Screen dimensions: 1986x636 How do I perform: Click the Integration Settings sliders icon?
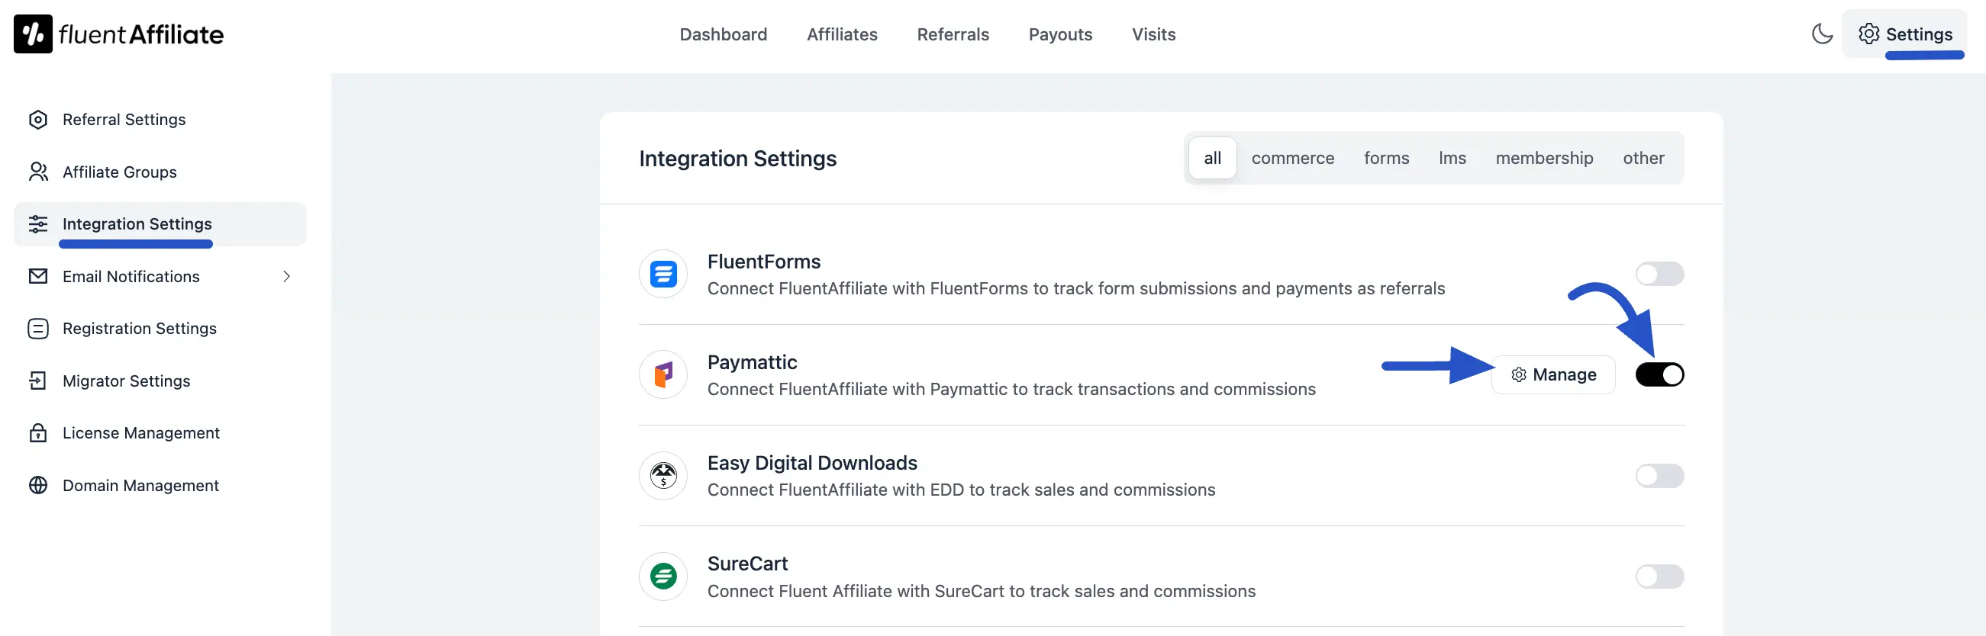37,224
